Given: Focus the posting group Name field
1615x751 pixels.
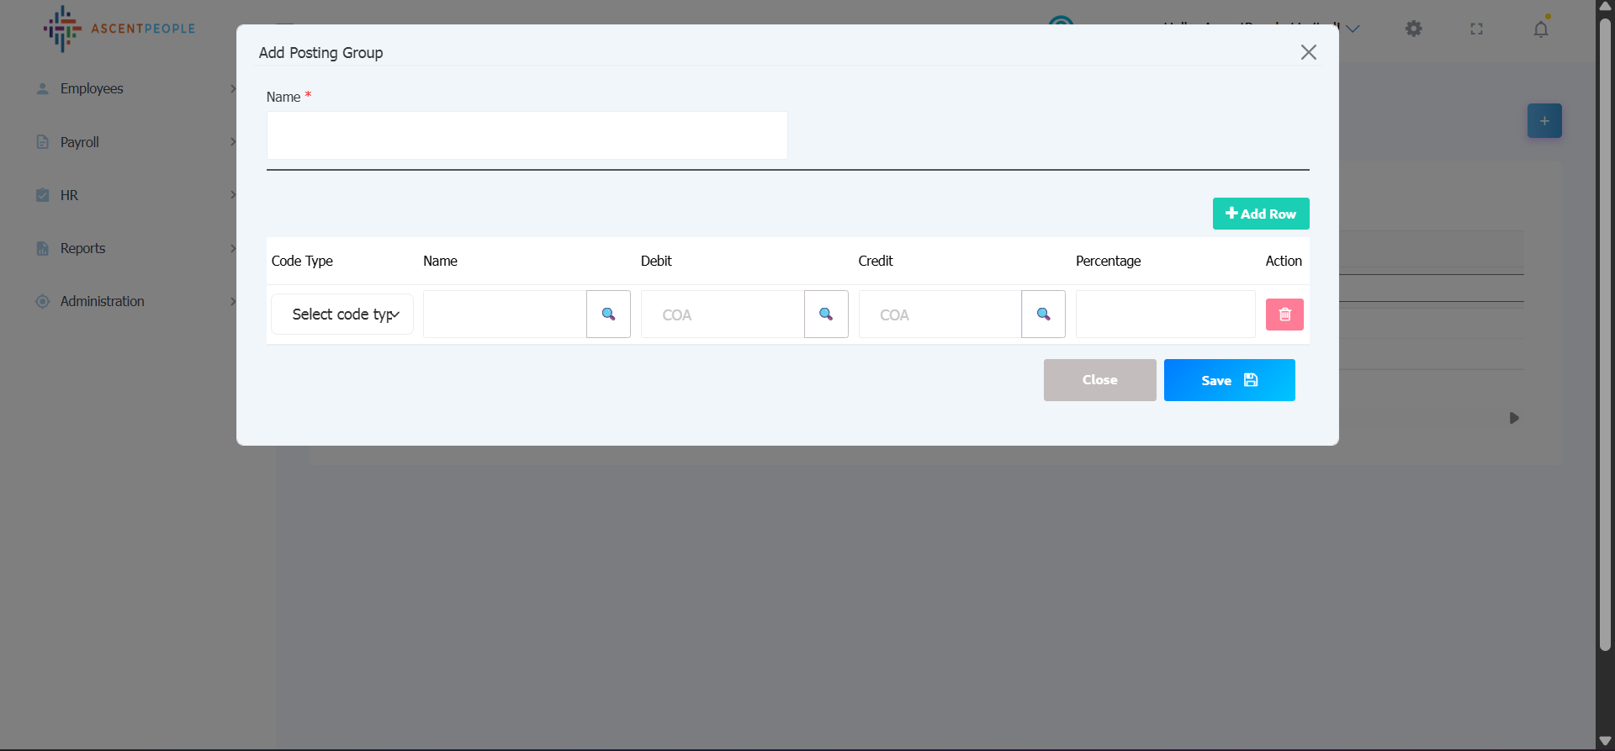Looking at the screenshot, I should [x=527, y=135].
